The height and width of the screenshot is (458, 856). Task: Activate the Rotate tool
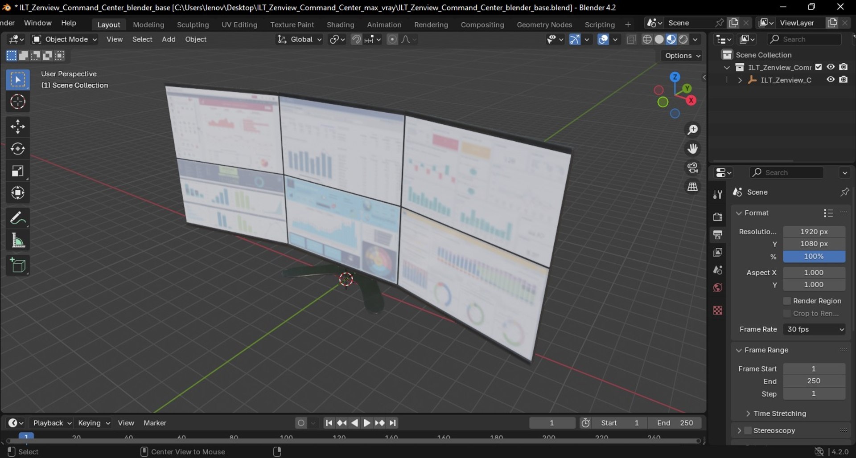18,149
